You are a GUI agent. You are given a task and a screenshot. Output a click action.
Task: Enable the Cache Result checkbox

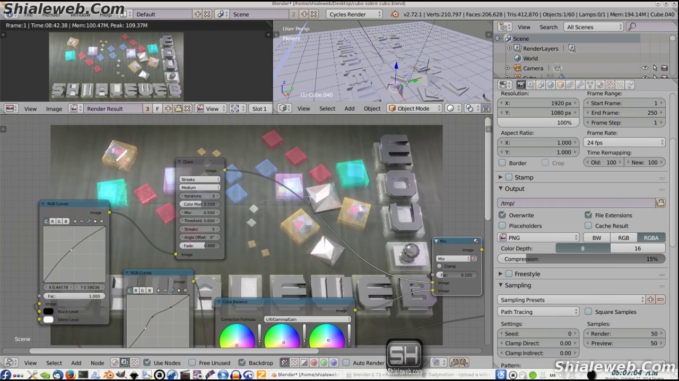(588, 225)
